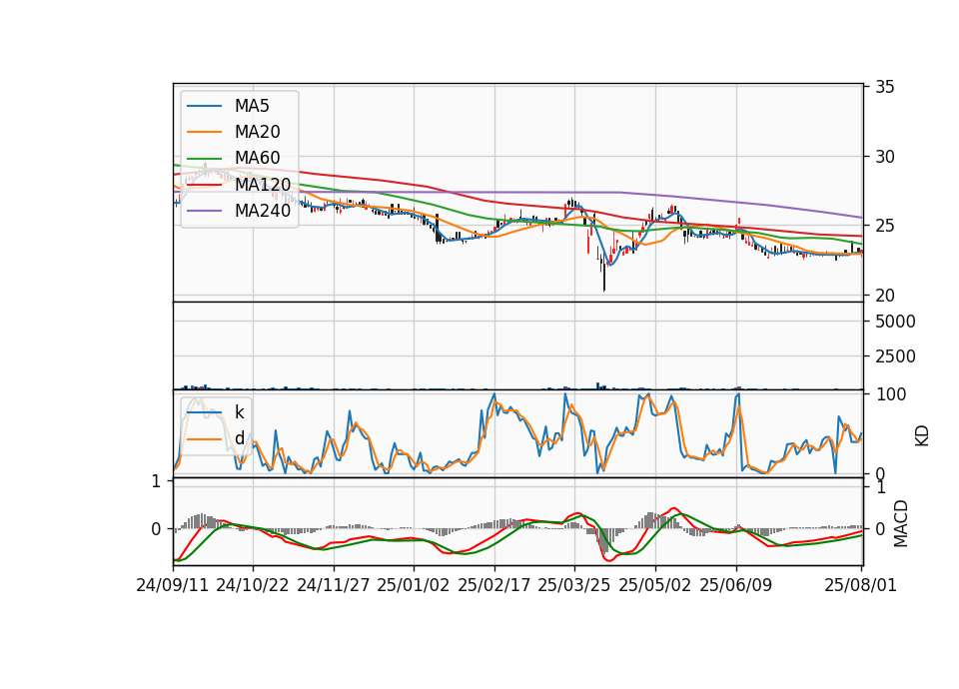This screenshot has height=689, width=959.
Task: Click the 25/05/02 date axis label
Action: 655,585
